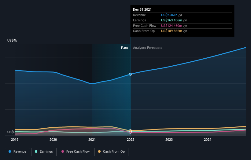Click the pink Free Cash Flow data point
Image resolution: width=251 pixels, height=160 pixels.
[x=131, y=132]
